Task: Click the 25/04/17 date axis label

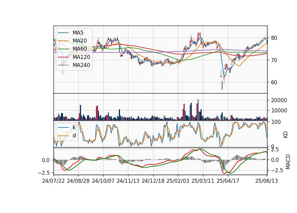Action: 228,181
